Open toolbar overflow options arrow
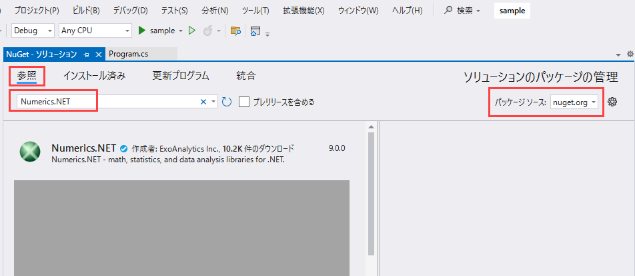The width and height of the screenshot is (635, 276). tap(267, 34)
